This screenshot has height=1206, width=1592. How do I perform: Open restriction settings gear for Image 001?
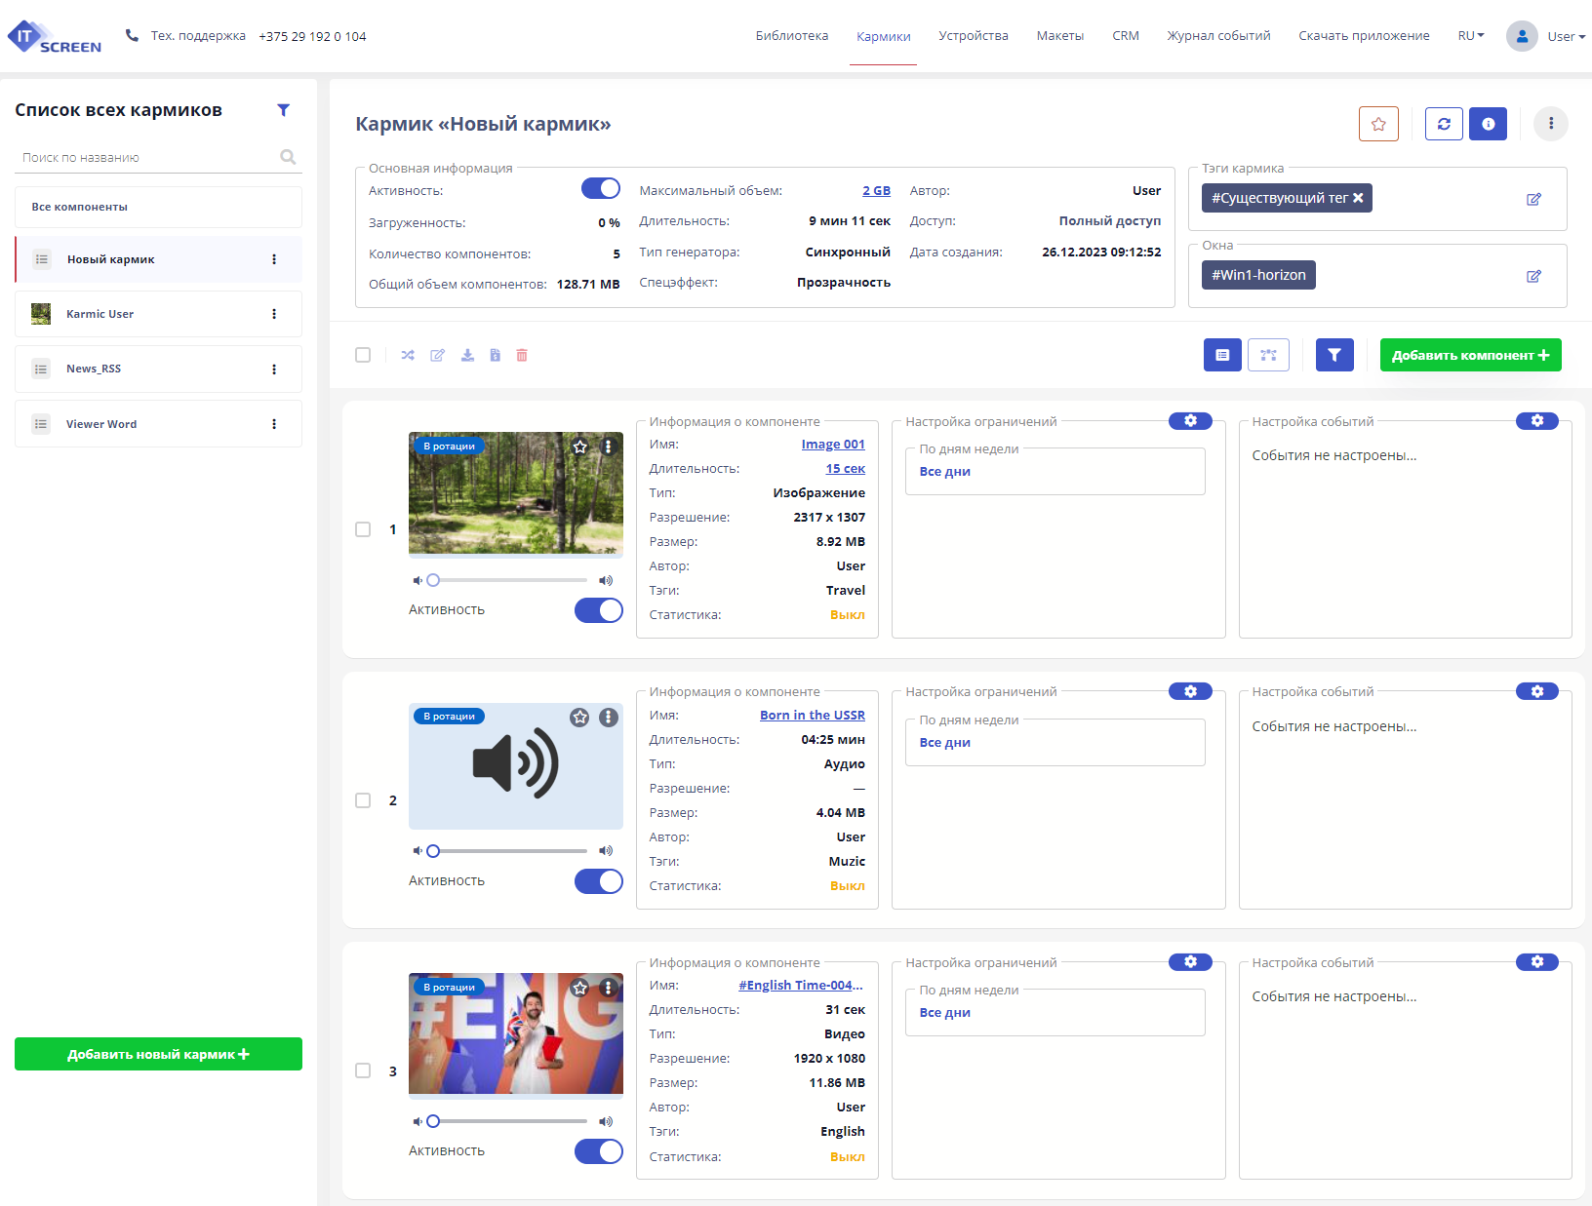point(1190,421)
